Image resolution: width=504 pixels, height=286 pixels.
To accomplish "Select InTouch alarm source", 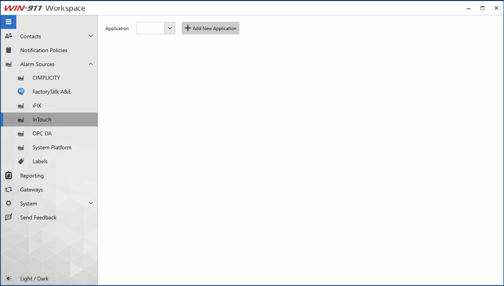I will (x=49, y=120).
